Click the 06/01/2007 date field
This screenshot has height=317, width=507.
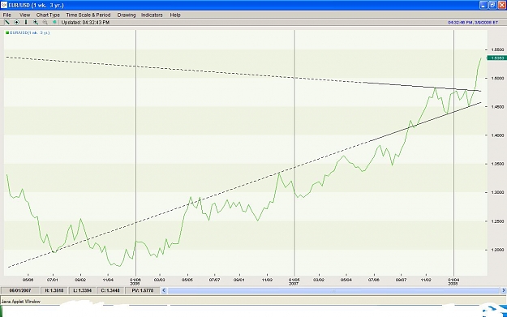click(x=20, y=290)
